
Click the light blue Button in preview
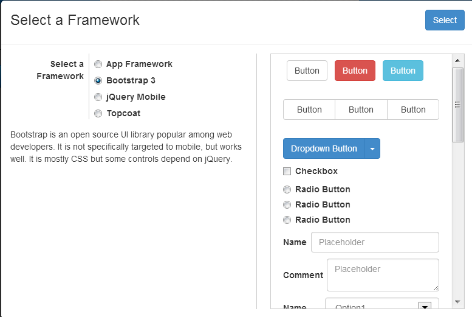tap(403, 71)
